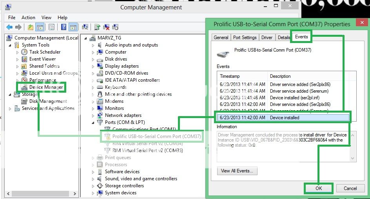
Task: Click the Shared Folders icon
Action: click(x=24, y=66)
